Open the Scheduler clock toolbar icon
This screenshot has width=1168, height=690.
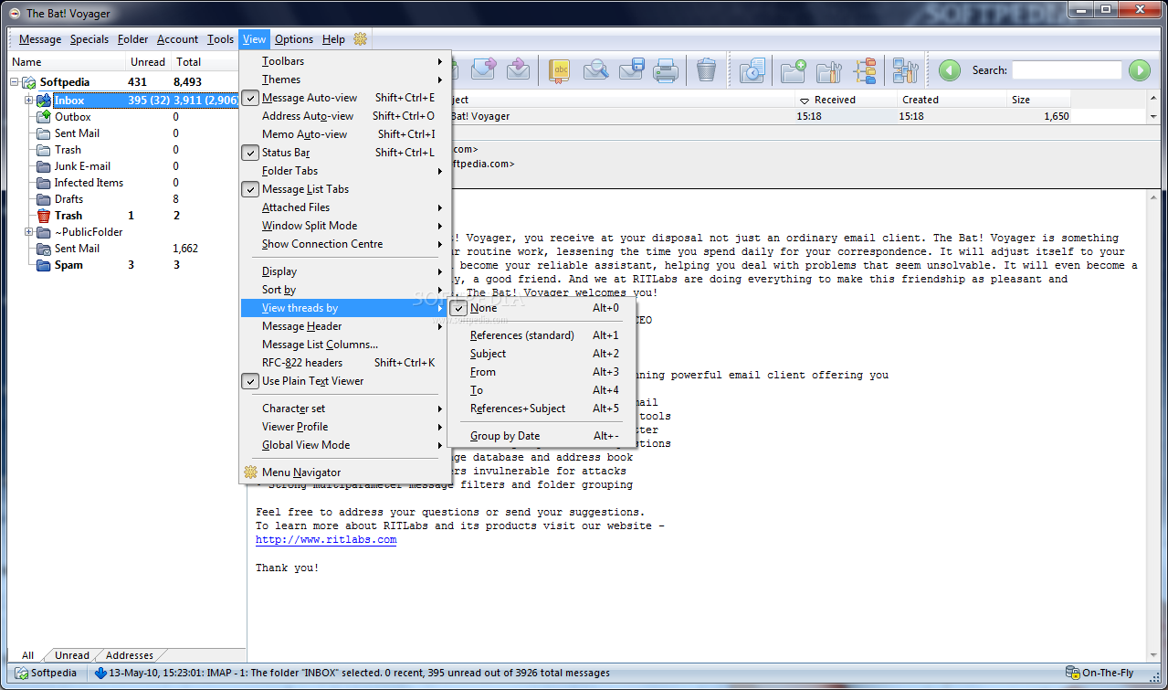click(x=752, y=69)
